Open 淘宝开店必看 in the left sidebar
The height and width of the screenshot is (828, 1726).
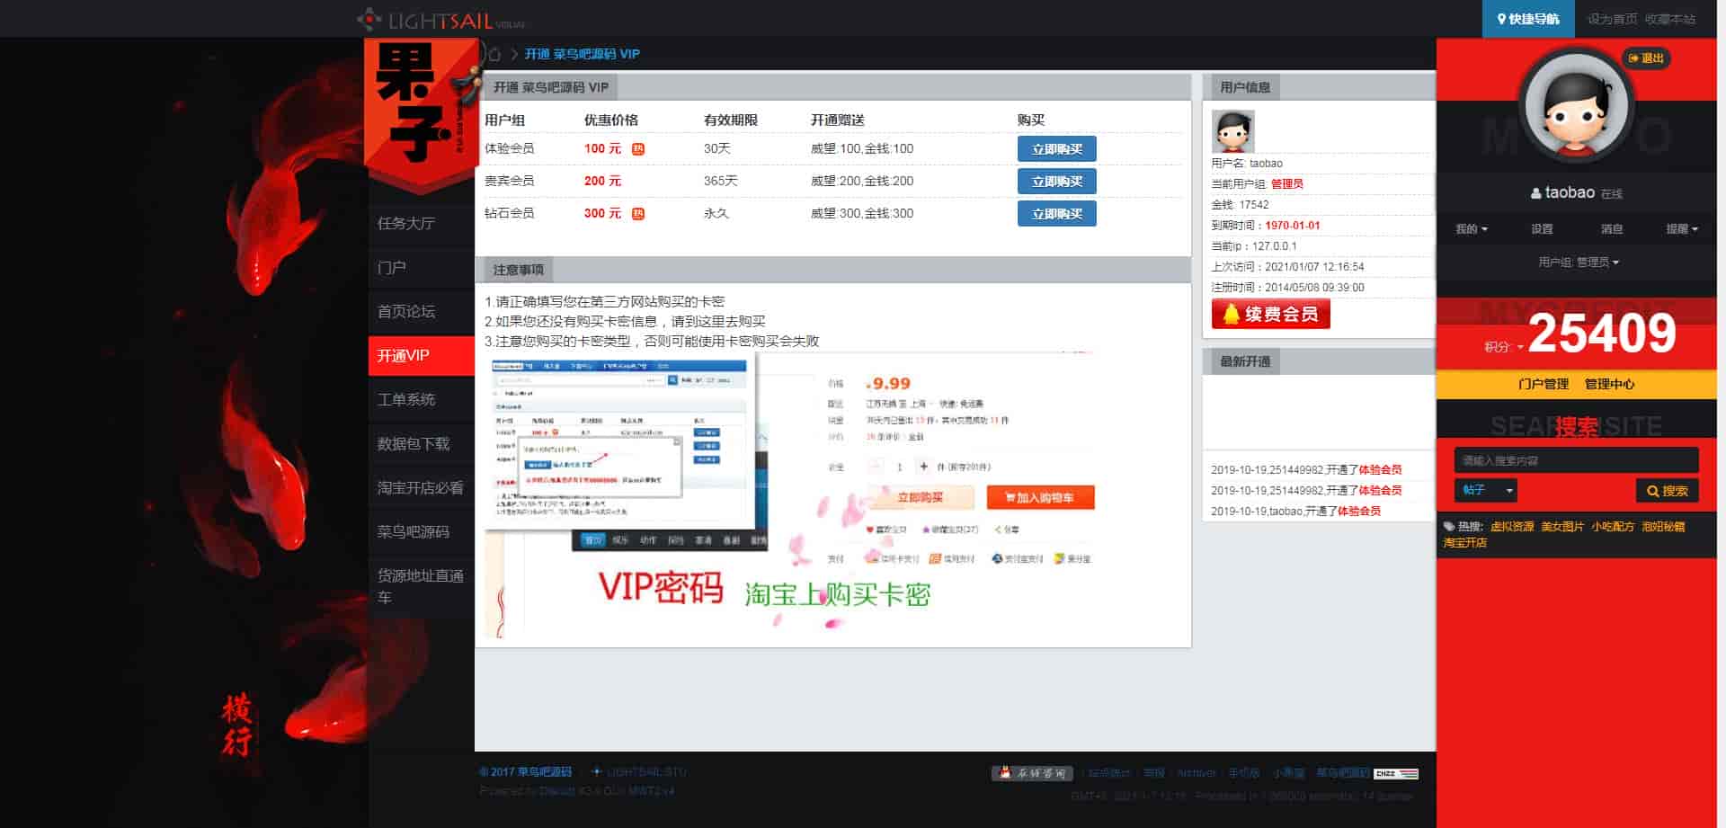[421, 487]
